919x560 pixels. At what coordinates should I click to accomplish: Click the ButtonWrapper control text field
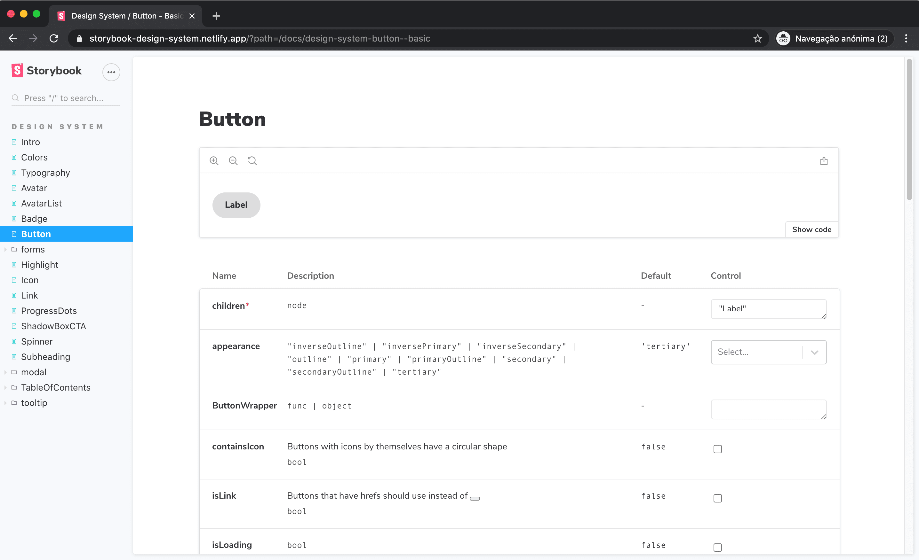tap(768, 409)
